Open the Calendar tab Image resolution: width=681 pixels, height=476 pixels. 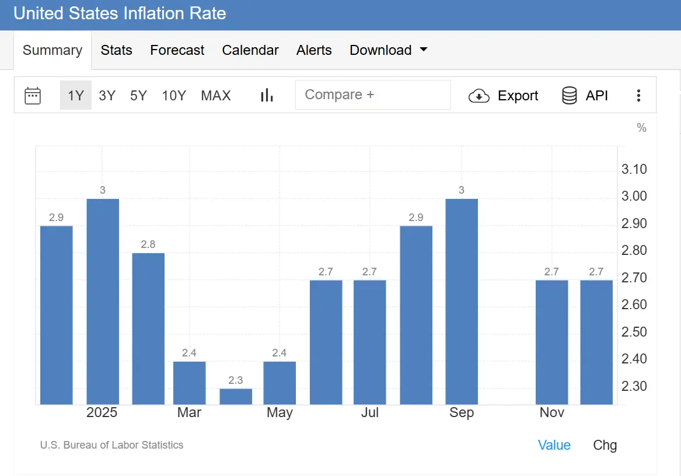[250, 50]
